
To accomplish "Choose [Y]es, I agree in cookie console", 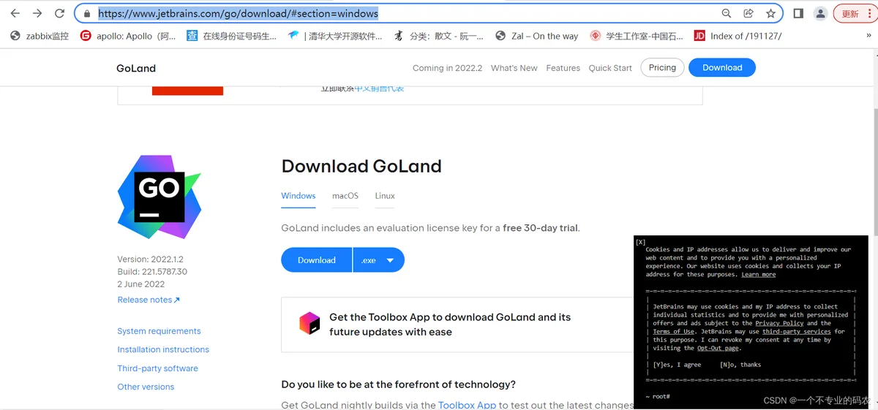I will [677, 365].
